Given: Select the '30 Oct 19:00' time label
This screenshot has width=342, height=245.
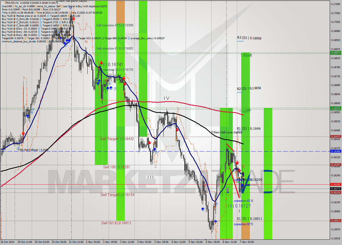Looking at the screenshot, I should (x=59, y=242).
